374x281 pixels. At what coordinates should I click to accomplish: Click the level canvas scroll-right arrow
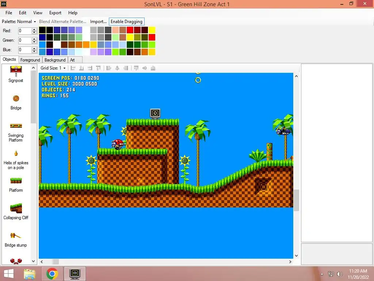290,262
